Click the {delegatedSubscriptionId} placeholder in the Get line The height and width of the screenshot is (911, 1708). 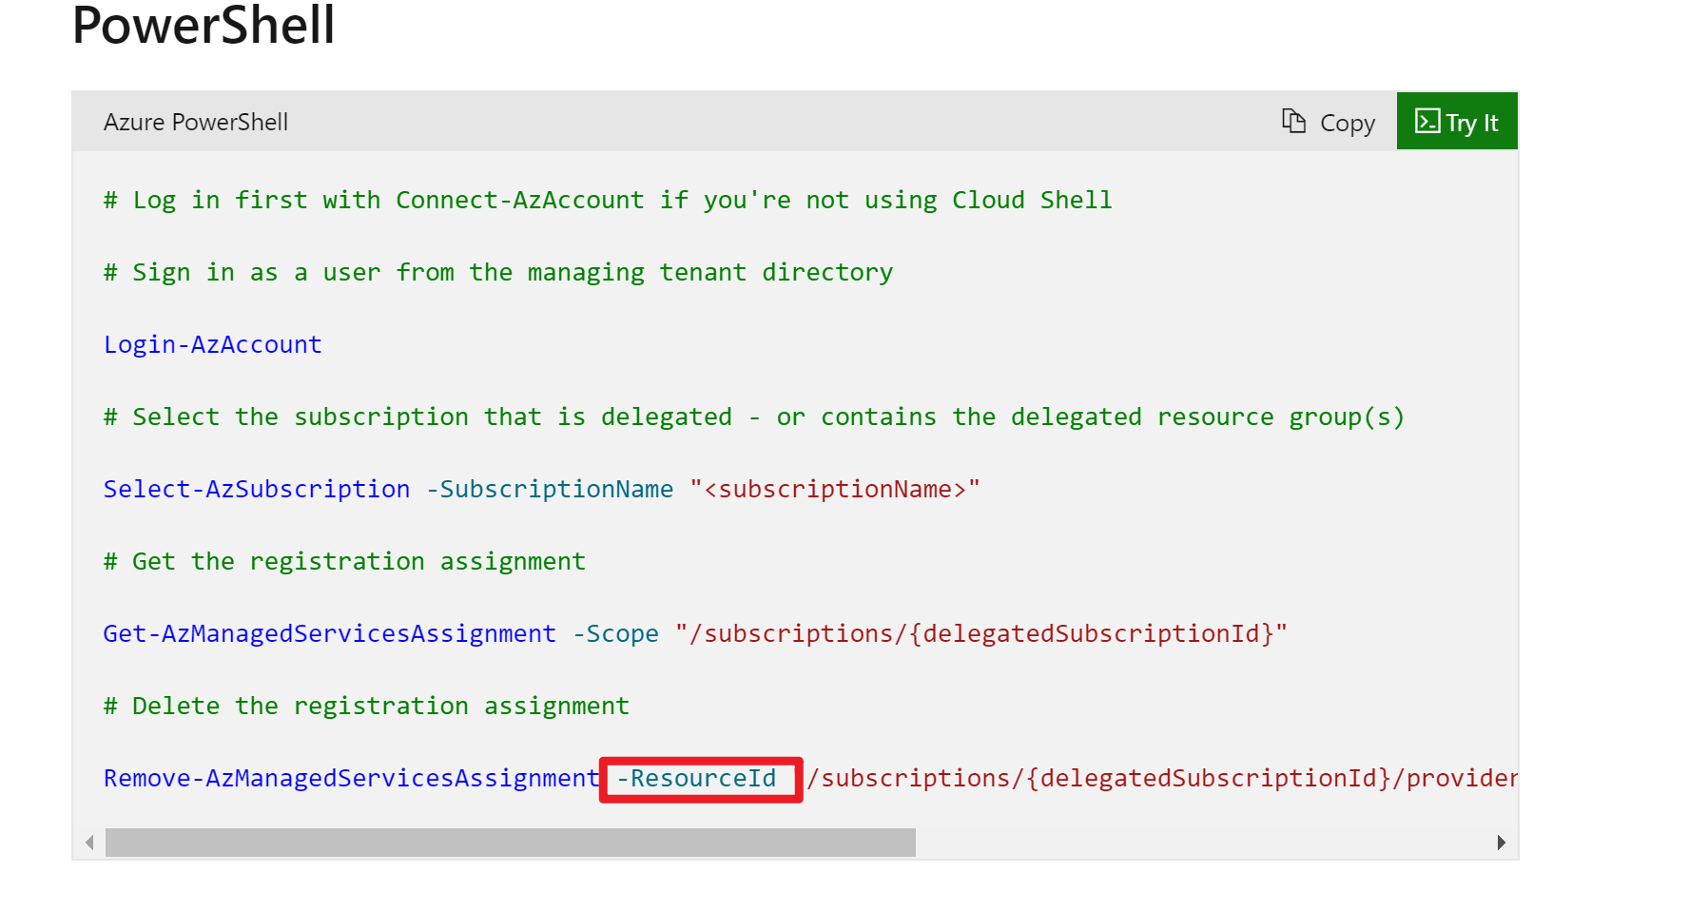[x=1096, y=633]
